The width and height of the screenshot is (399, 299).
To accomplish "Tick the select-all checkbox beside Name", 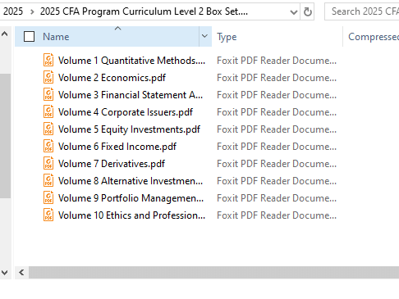I will 29,37.
